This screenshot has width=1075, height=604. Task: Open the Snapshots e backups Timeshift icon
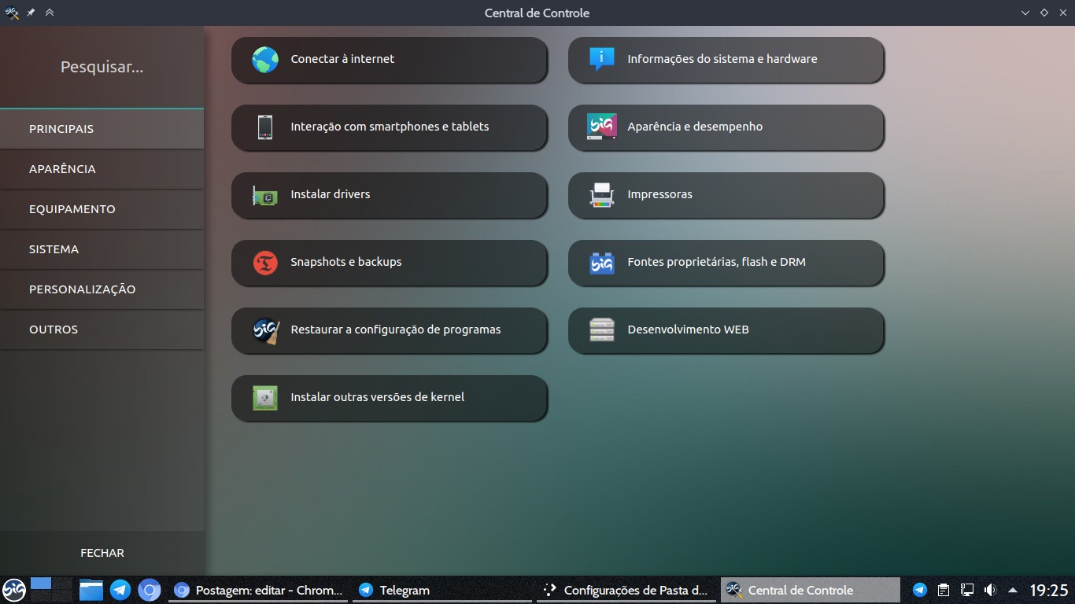point(264,262)
